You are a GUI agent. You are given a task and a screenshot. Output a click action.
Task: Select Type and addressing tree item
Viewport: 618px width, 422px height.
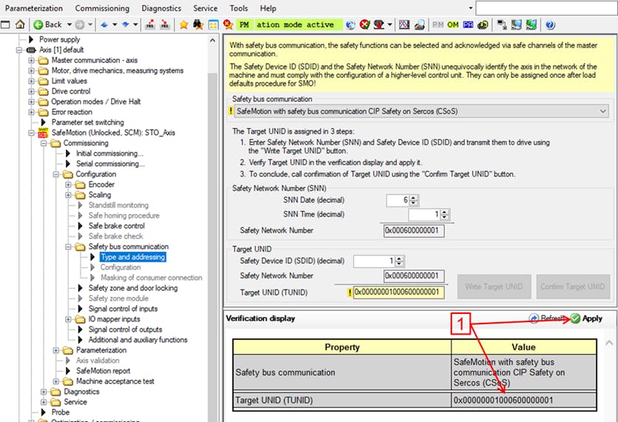pyautogui.click(x=132, y=257)
